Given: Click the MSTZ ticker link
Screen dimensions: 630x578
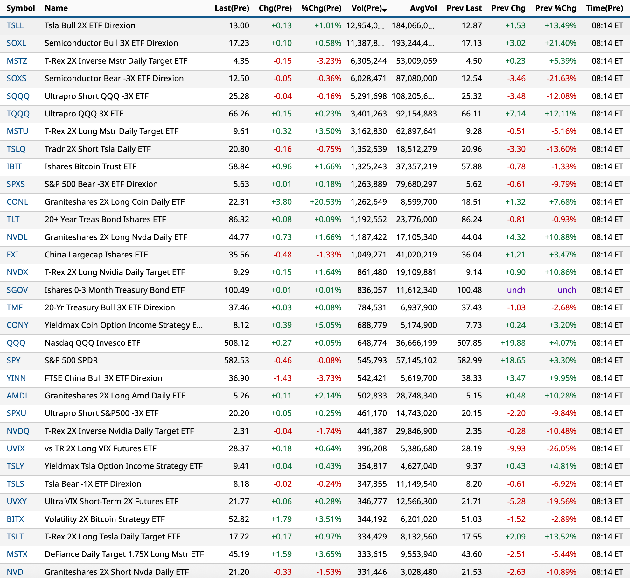Looking at the screenshot, I should pos(17,61).
